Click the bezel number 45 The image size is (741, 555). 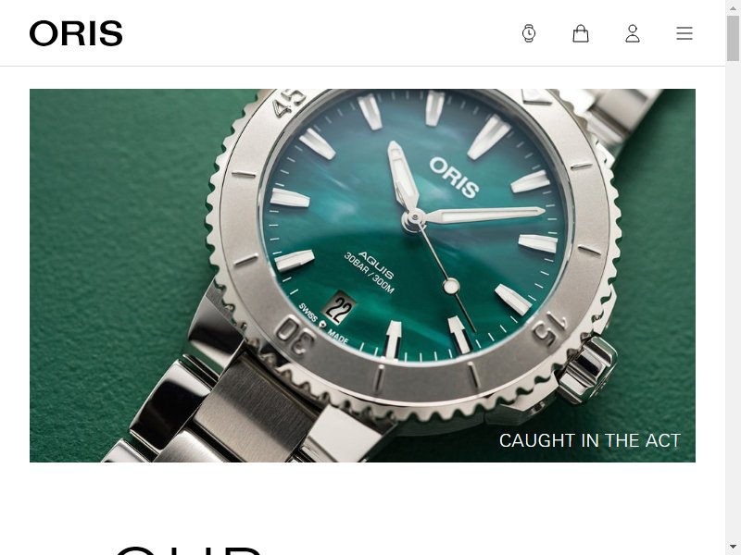point(290,103)
